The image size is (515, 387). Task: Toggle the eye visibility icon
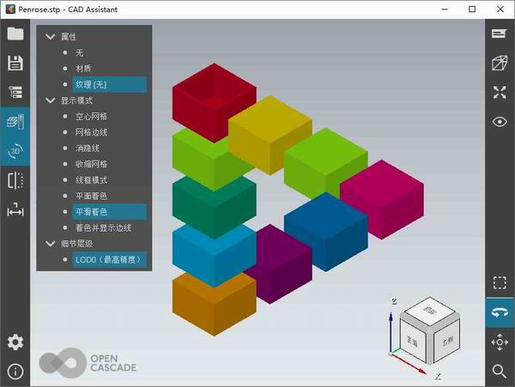point(500,122)
